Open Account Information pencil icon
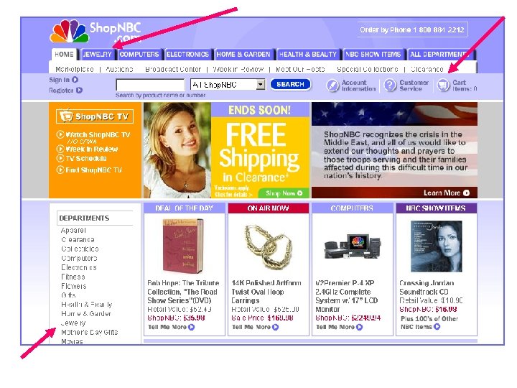The width and height of the screenshot is (517, 388). (x=332, y=86)
